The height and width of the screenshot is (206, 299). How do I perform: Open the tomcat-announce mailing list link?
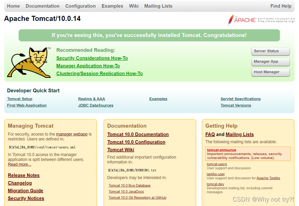pos(221,150)
